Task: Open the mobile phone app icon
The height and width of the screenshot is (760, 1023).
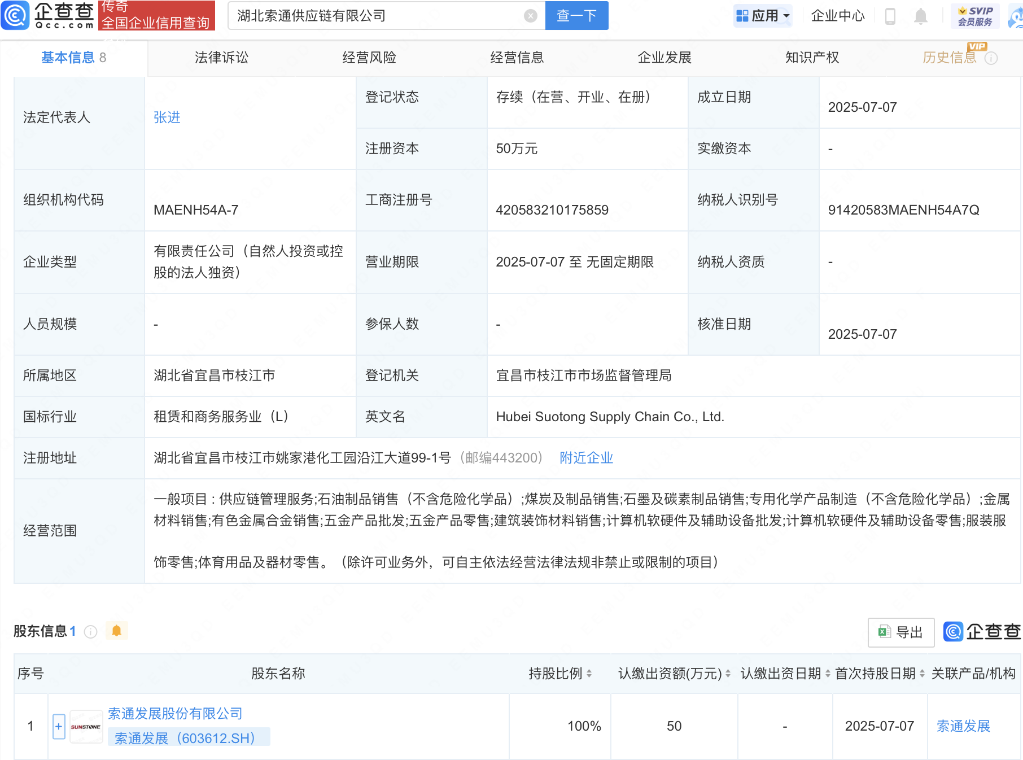Action: tap(890, 16)
